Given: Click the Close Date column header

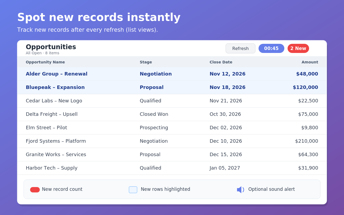Looking at the screenshot, I should 221,62.
